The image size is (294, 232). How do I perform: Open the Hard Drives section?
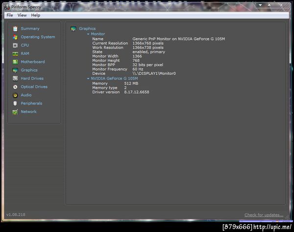32,78
